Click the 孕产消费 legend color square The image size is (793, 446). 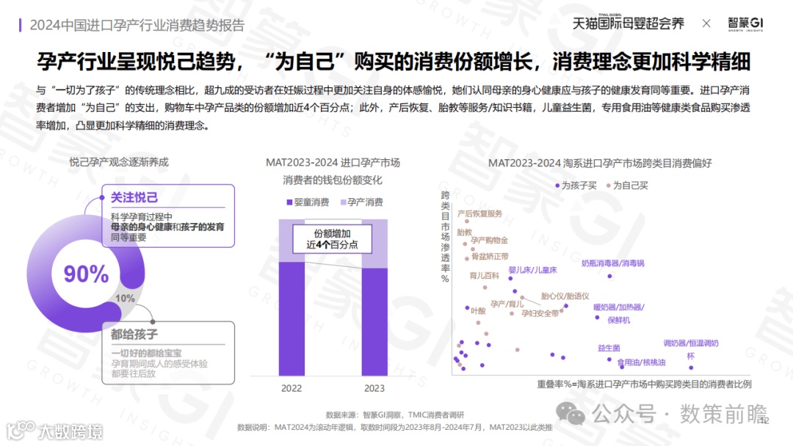click(344, 202)
